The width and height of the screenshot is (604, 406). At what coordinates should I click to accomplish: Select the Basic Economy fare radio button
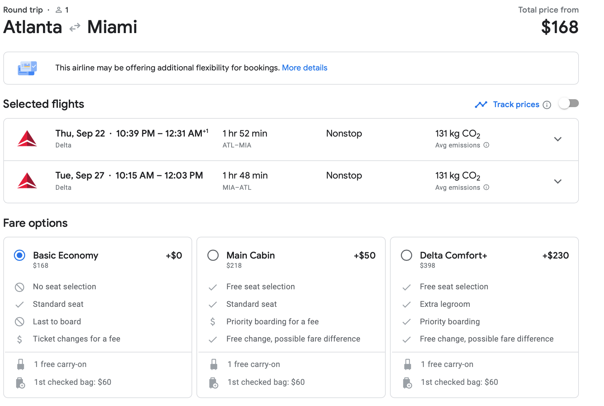coord(20,255)
